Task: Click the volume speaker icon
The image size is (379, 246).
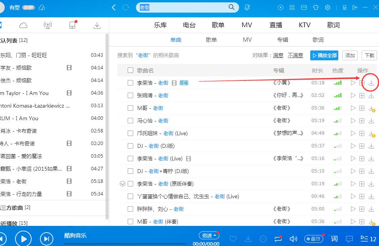Action: (x=293, y=239)
